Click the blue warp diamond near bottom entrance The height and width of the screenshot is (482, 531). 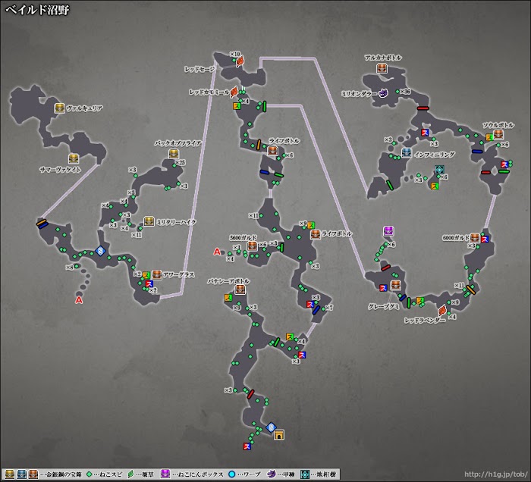click(x=271, y=427)
